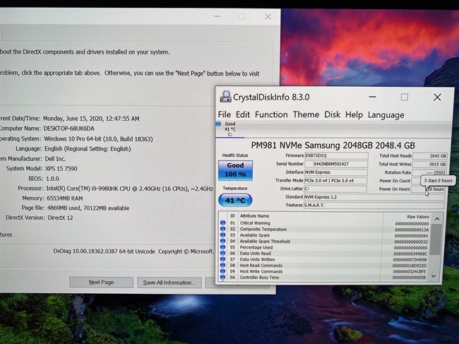Viewport: 459px width, 344px height.
Task: Click the attribute list scrollbar thumb
Action: pos(436,239)
